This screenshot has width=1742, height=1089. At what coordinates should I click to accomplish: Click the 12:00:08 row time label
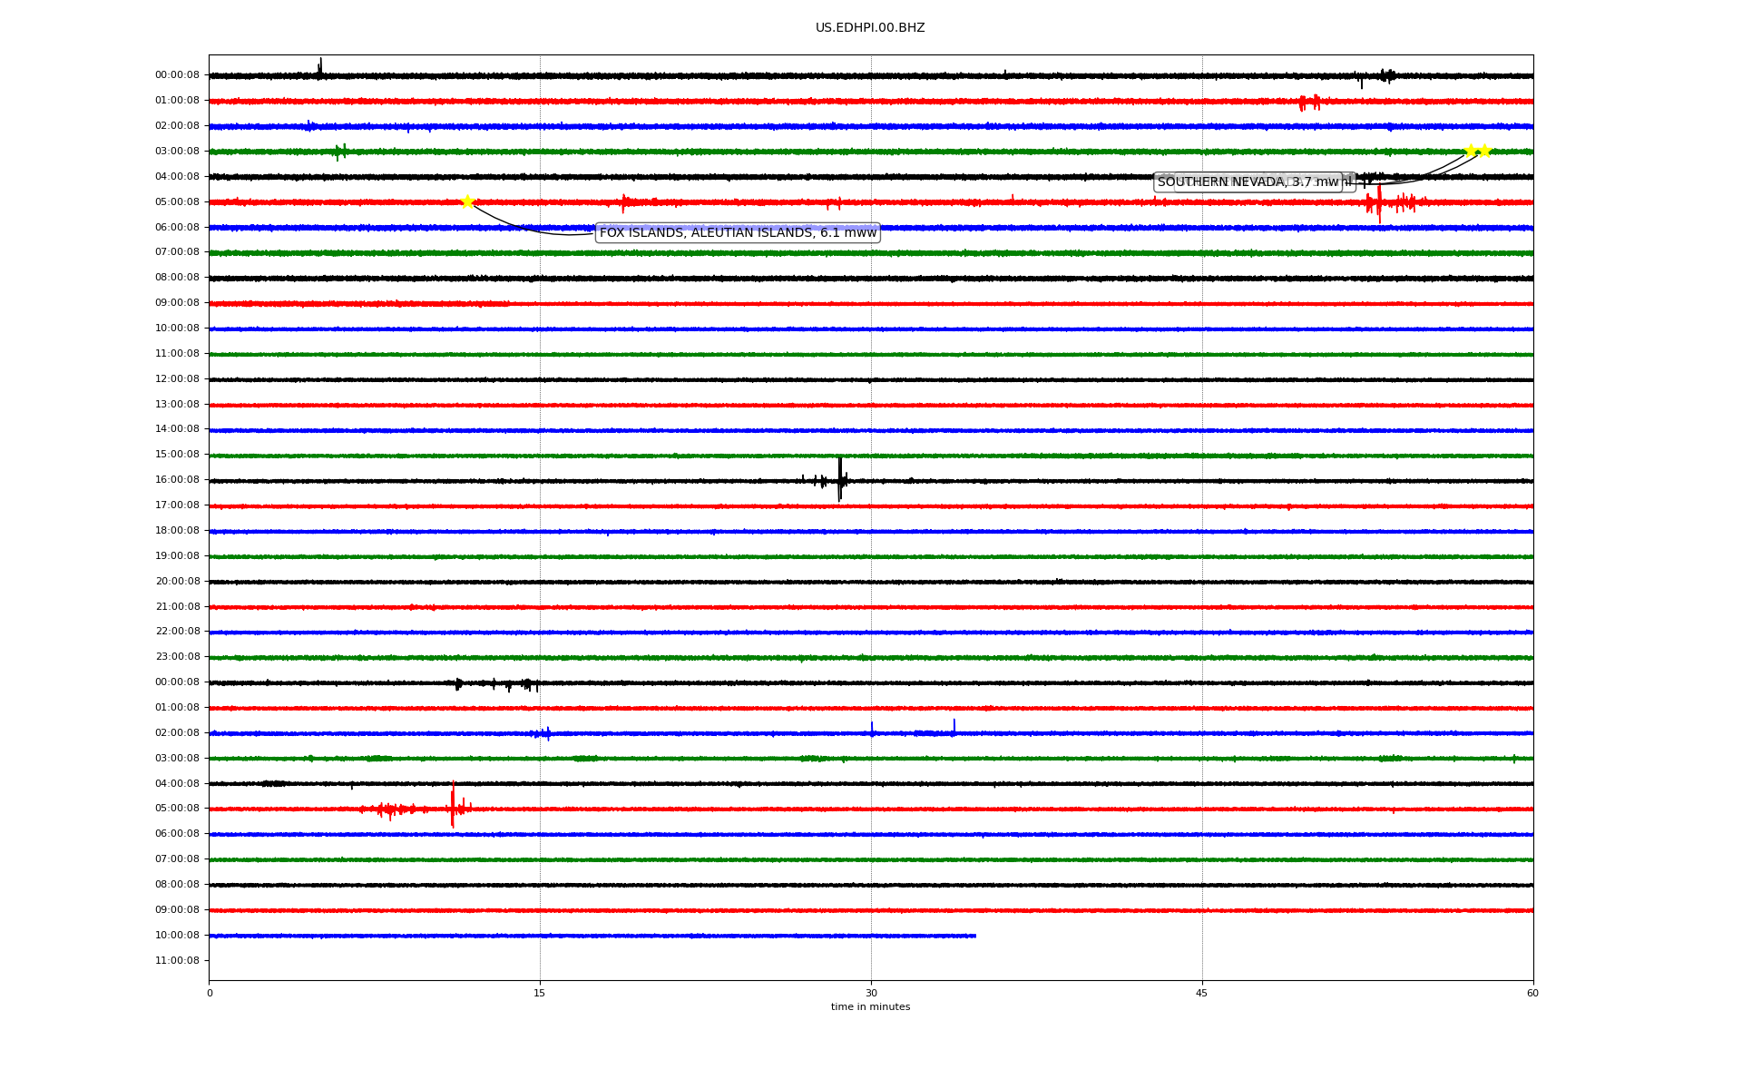pos(177,379)
